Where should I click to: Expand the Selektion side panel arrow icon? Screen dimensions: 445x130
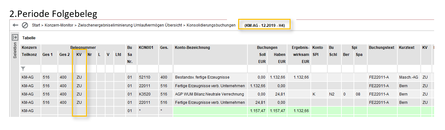[15, 38]
